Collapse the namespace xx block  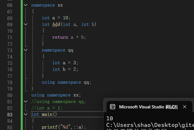(x=26, y=5)
